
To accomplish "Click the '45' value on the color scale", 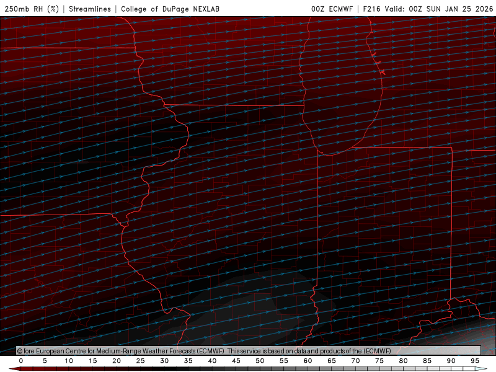I will [x=236, y=361].
